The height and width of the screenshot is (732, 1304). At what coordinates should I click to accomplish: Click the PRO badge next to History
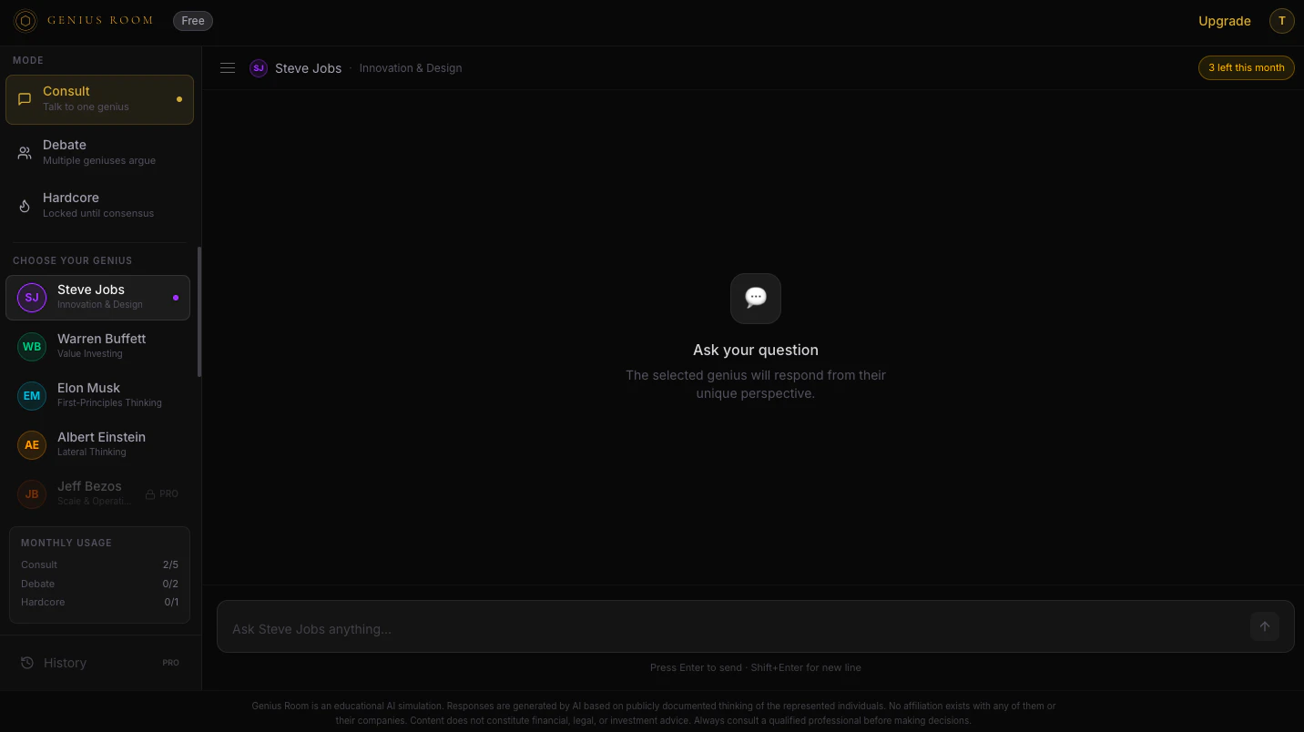point(171,663)
